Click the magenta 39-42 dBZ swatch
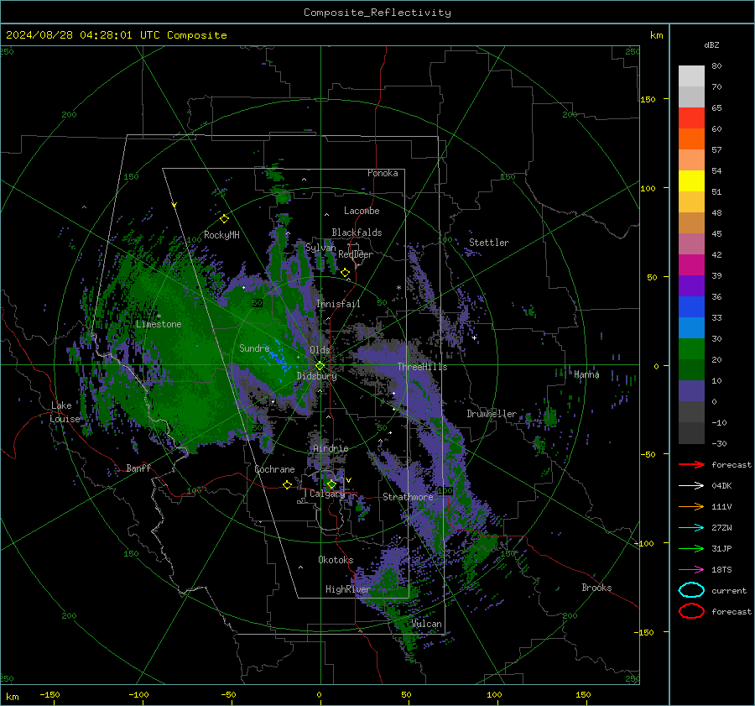755x706 pixels. coord(691,265)
